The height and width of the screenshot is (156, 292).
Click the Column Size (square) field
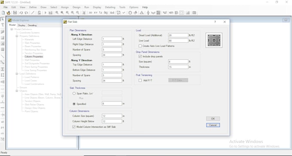pos(112,116)
